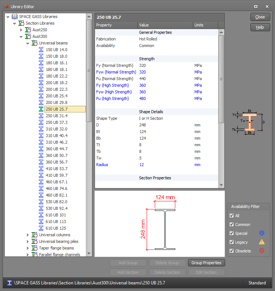Collapse the Universal beams group

click(x=28, y=43)
